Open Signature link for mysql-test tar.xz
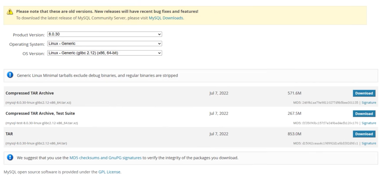Viewport: 382px width, 183px height. click(369, 123)
